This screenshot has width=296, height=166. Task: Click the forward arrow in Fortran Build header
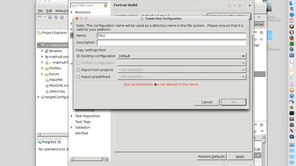pos(240,6)
